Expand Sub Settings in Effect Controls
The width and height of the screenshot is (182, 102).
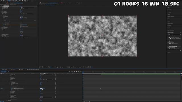pos(2,29)
